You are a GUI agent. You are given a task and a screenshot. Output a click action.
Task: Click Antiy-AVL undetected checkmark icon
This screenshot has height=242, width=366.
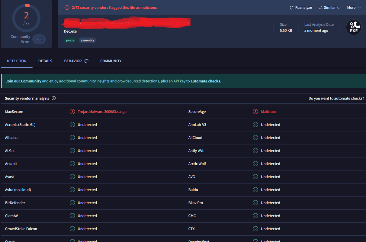coord(255,151)
